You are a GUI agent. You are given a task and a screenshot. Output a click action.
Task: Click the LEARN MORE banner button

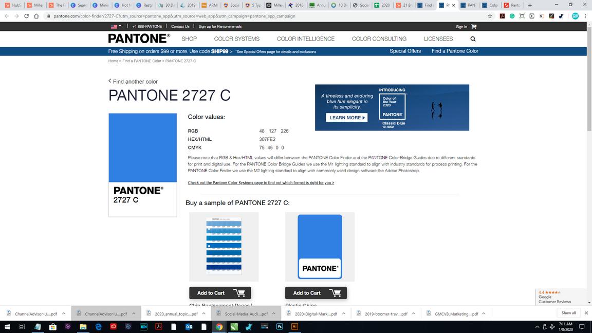click(x=346, y=117)
